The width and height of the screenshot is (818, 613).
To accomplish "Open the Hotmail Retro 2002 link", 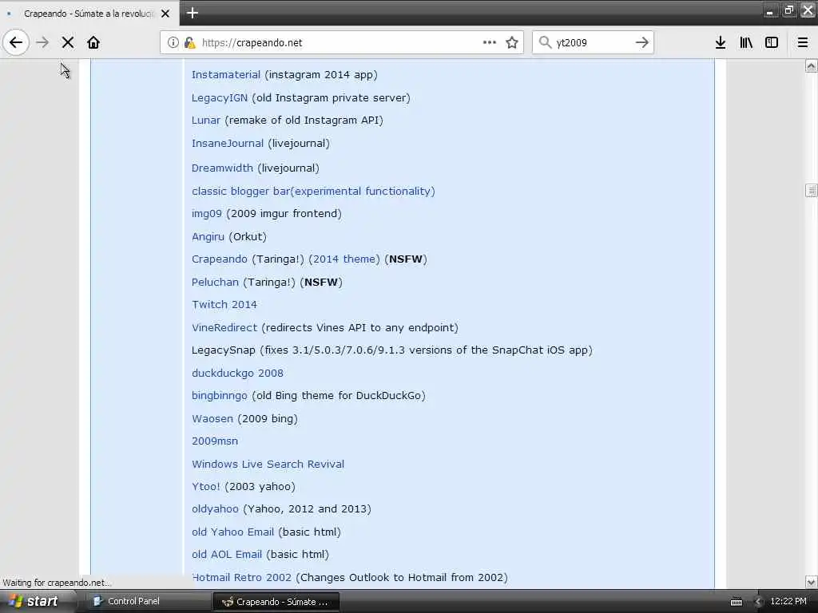I will click(x=241, y=577).
